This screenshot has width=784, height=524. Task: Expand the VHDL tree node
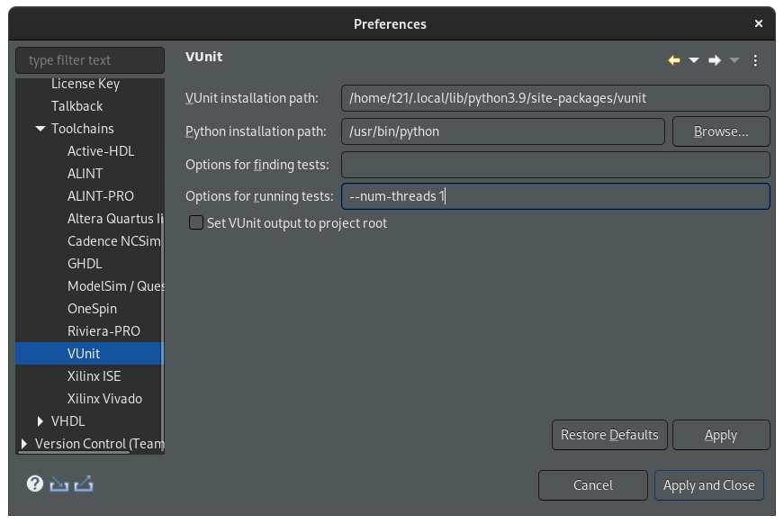[x=41, y=421]
